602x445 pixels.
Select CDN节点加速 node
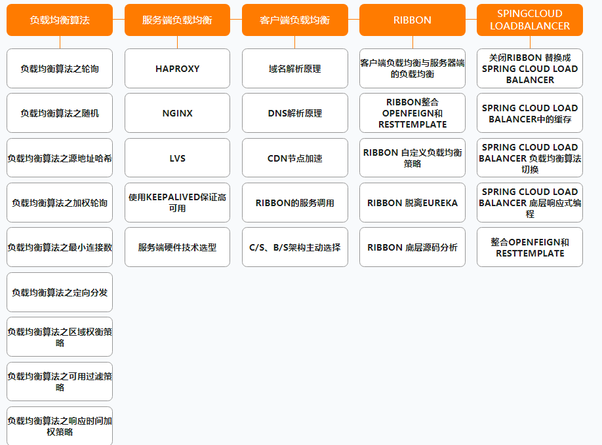(x=294, y=158)
